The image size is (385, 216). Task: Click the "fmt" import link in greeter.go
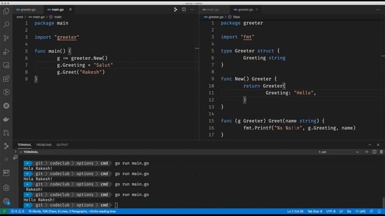click(247, 37)
